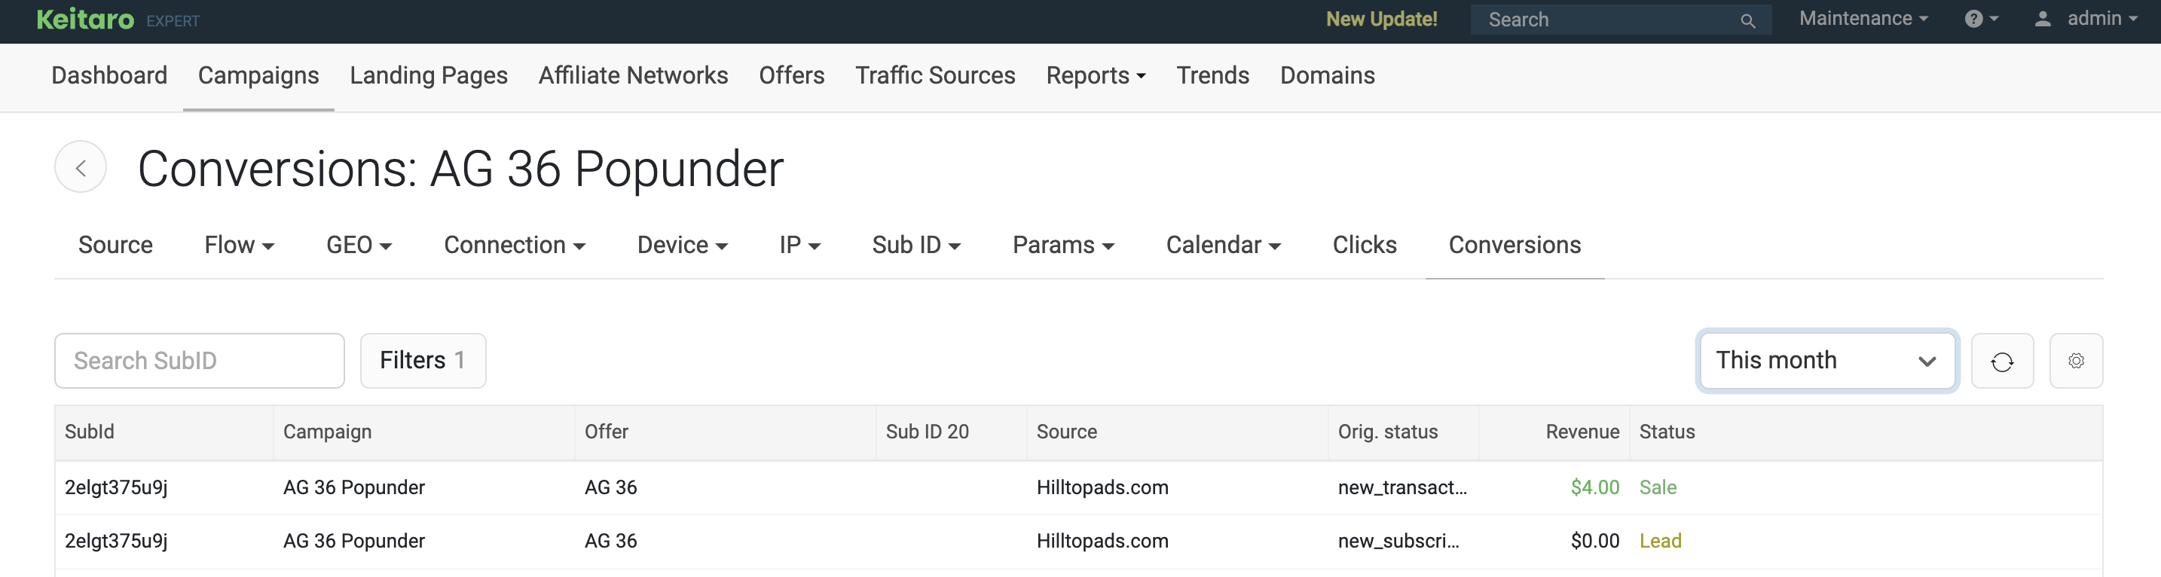Click Hilltopads.com in the Sale row
Screen dimensions: 2161x577
[1102, 487]
